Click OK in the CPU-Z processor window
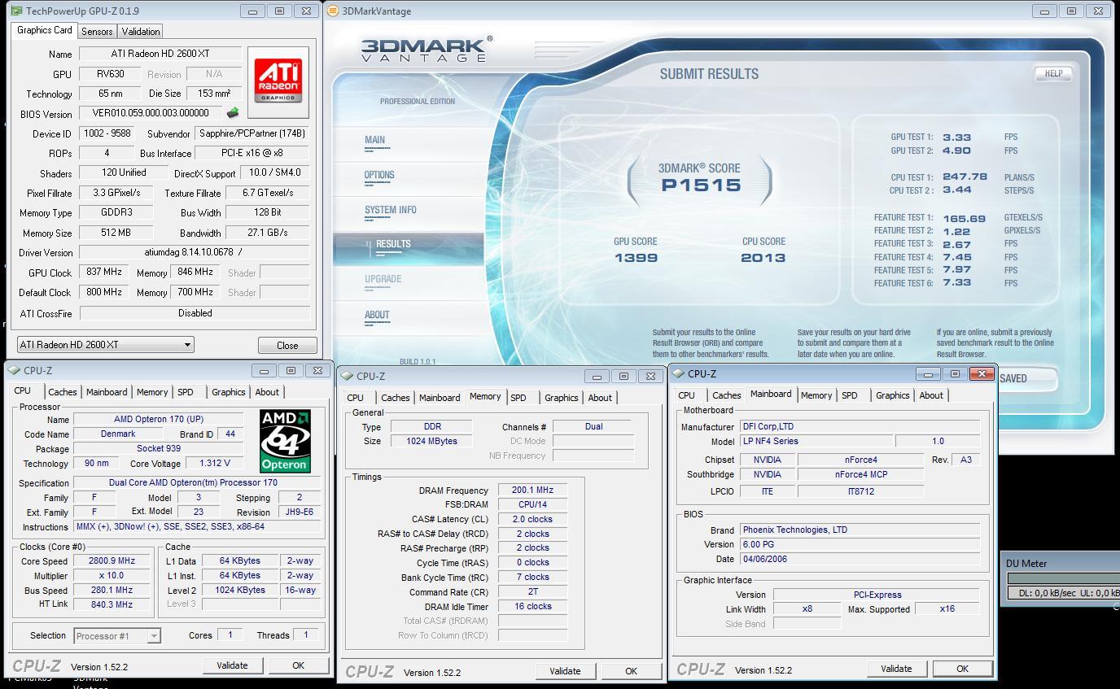The image size is (1120, 689). 299,665
